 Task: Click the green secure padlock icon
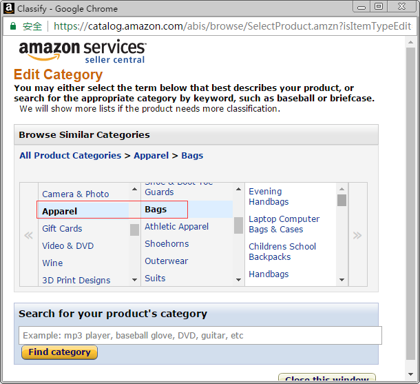pos(12,26)
